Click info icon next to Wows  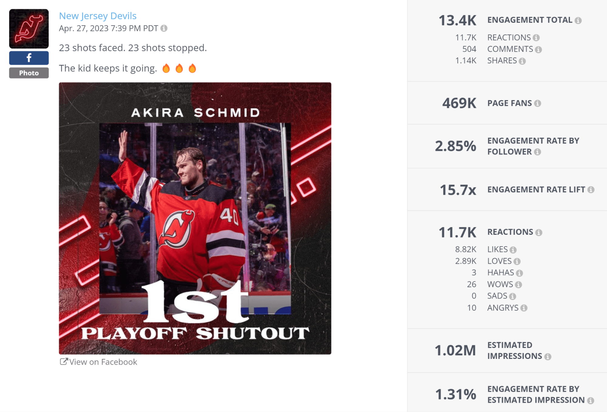(518, 285)
